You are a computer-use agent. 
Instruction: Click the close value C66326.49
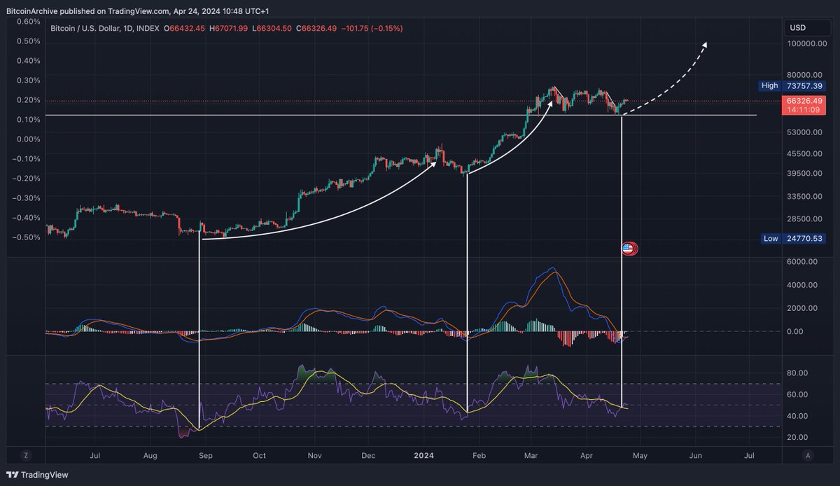[316, 28]
